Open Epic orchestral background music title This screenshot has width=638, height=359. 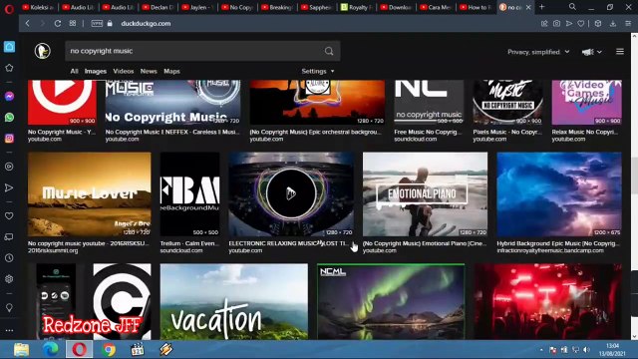pos(315,132)
